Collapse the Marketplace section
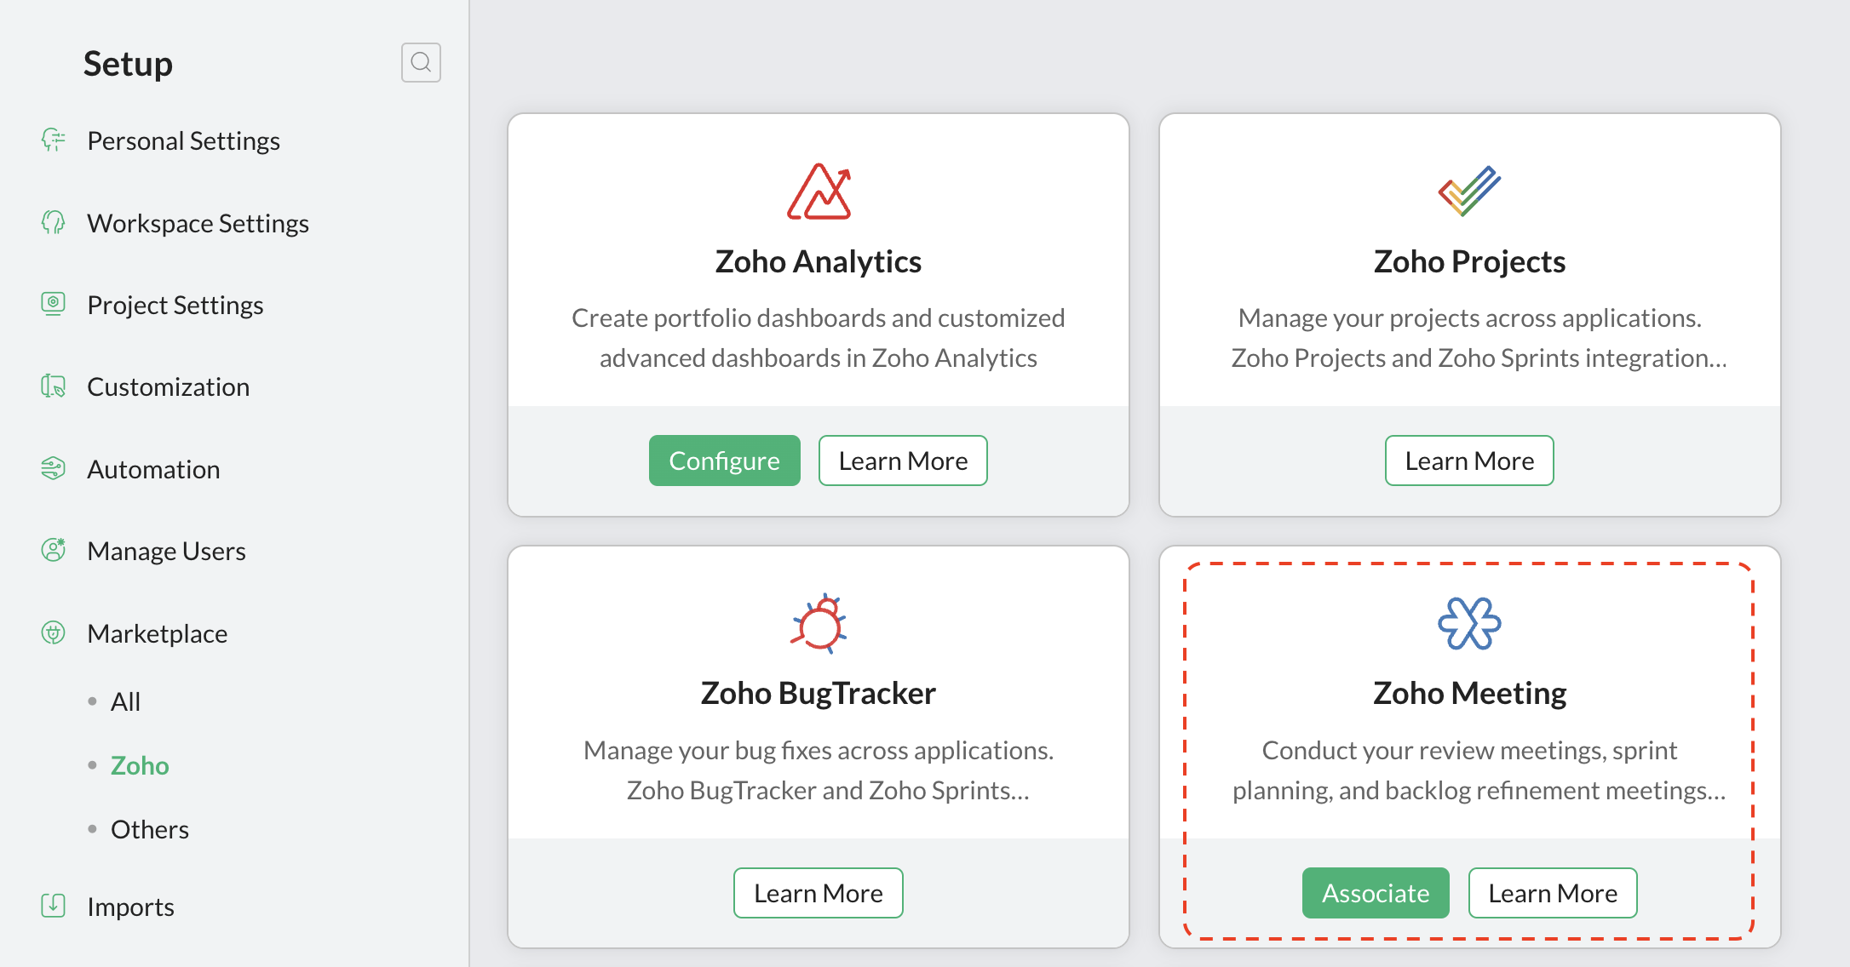This screenshot has width=1850, height=967. [x=157, y=633]
